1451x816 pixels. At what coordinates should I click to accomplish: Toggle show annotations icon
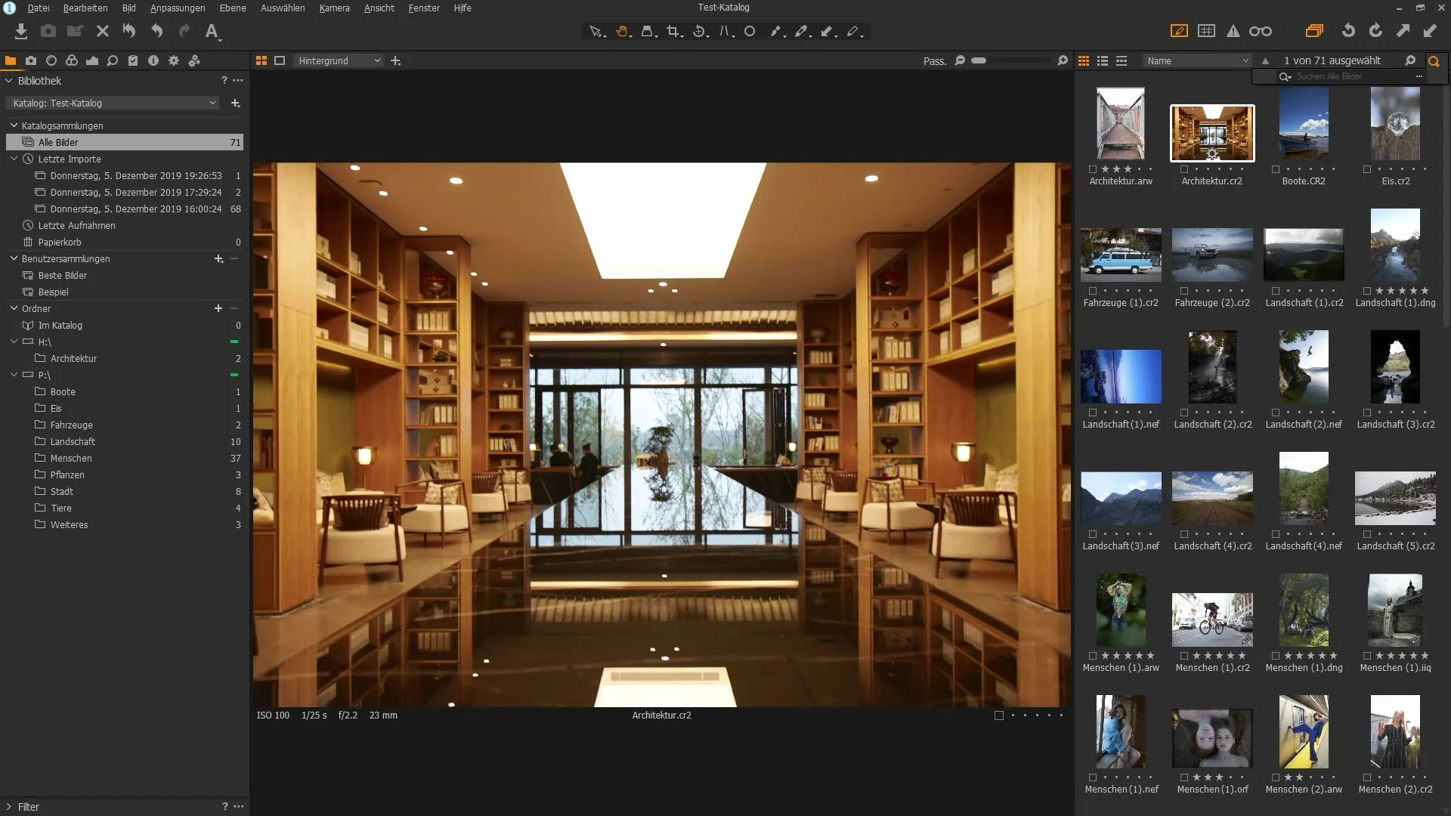[x=1179, y=31]
